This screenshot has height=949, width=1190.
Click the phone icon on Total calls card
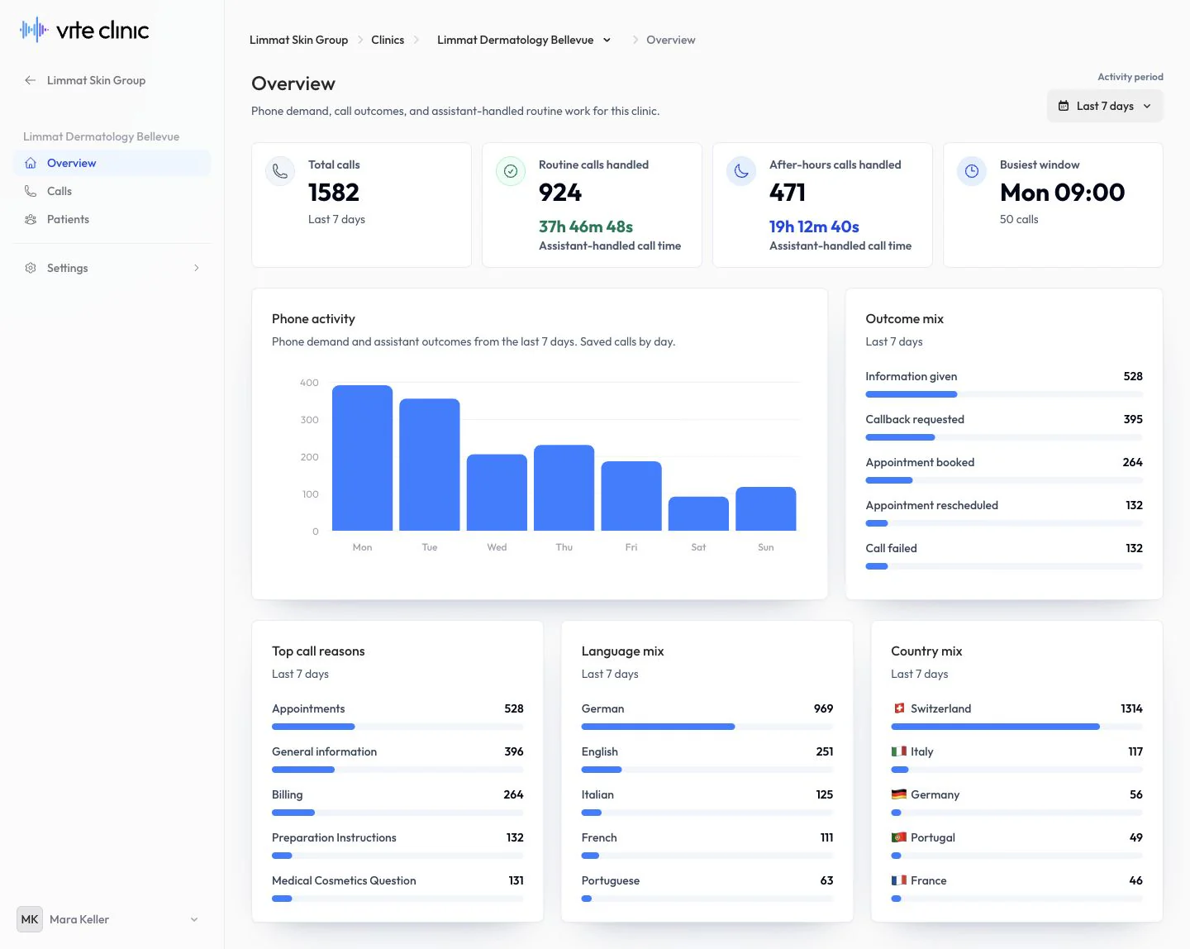click(x=280, y=171)
